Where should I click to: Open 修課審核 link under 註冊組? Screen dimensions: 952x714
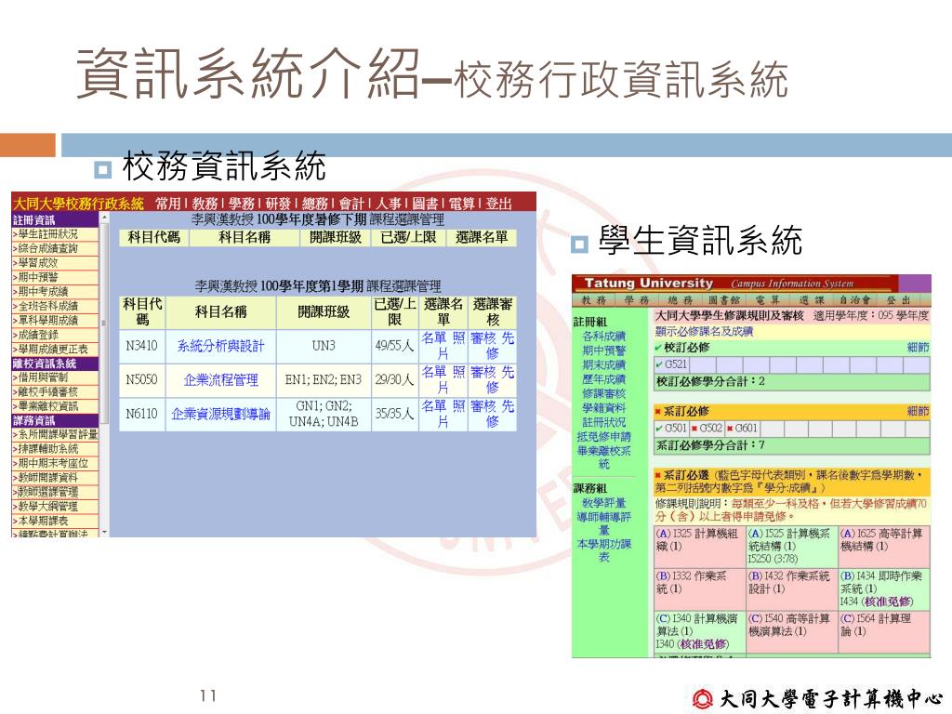coord(604,393)
